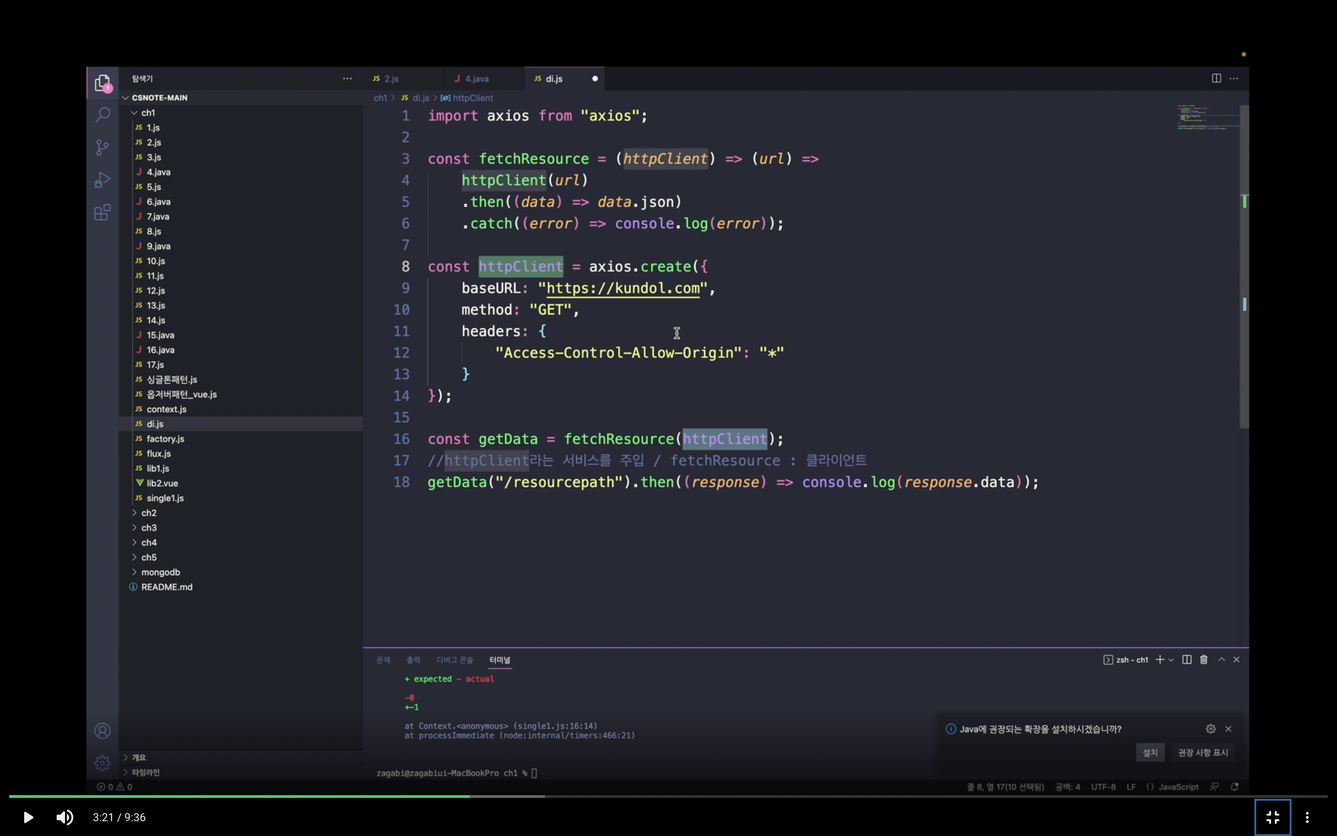The height and width of the screenshot is (836, 1337).
Task: Open the Run and Debug view
Action: (x=102, y=180)
